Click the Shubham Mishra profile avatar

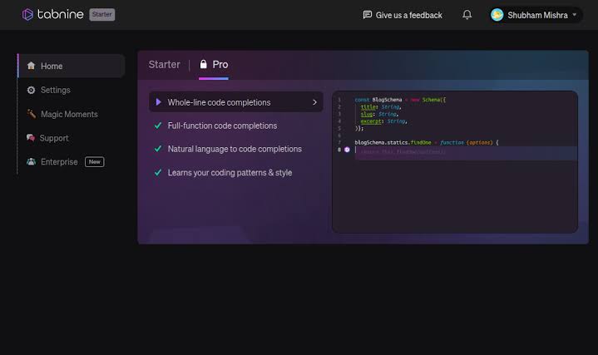tap(497, 15)
